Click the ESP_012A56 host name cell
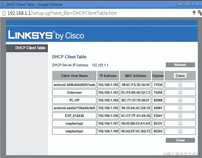 click(74, 116)
